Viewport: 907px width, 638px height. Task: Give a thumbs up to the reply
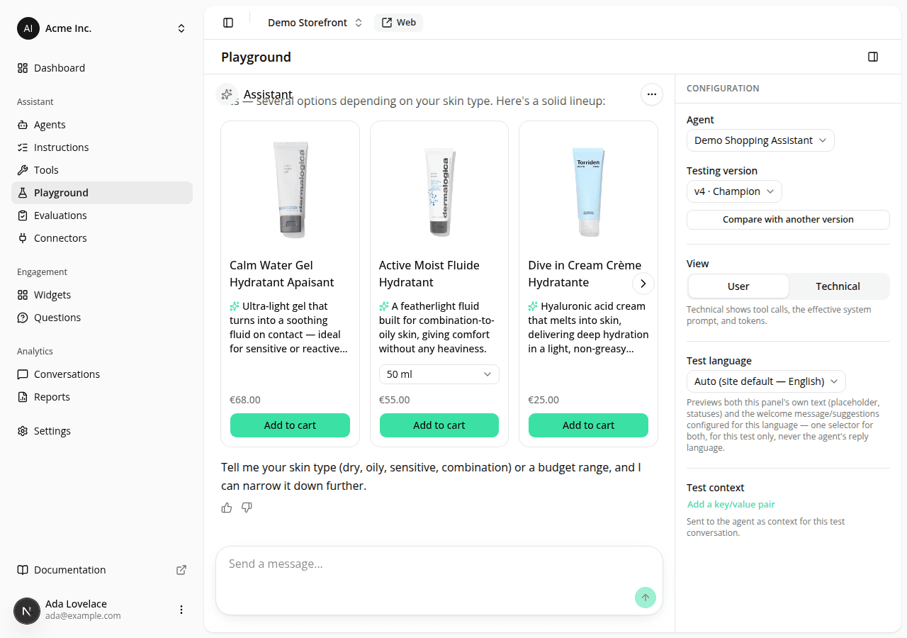227,508
